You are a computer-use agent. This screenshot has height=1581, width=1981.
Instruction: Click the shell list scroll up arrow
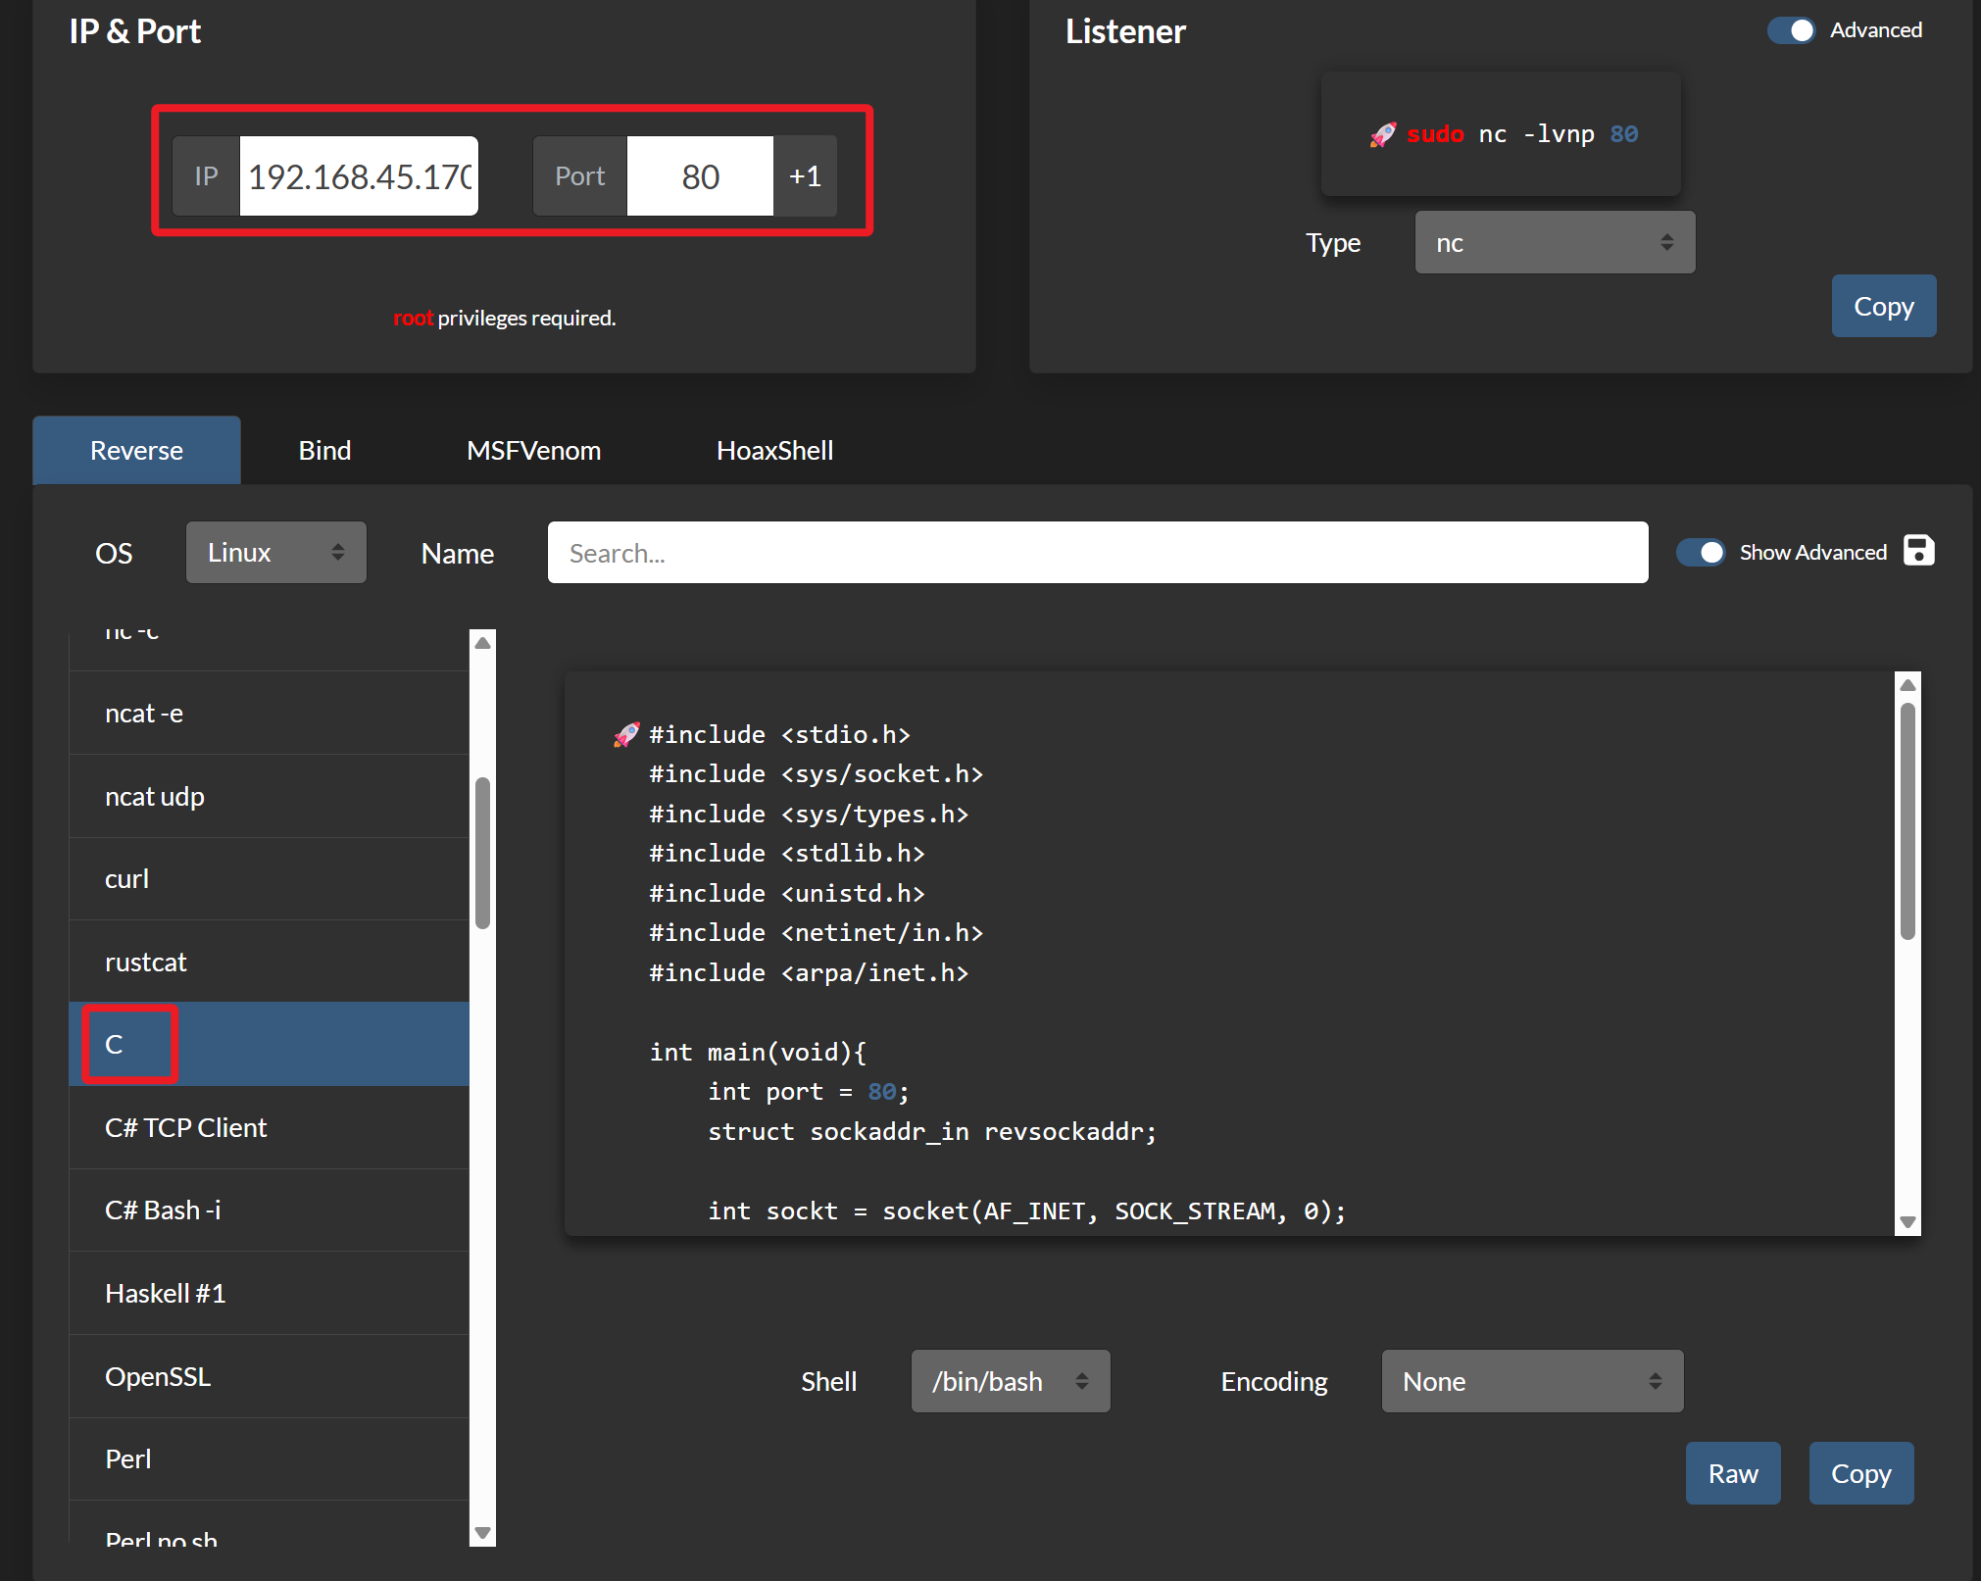pos(482,643)
